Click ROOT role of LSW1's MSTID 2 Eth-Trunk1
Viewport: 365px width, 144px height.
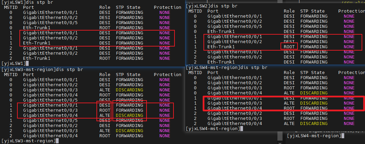click(x=105, y=58)
